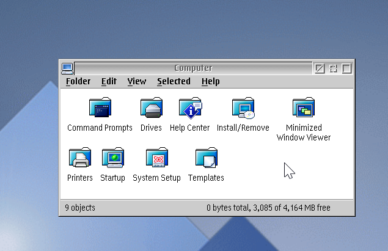Select the Templates folder icon

pyautogui.click(x=206, y=159)
